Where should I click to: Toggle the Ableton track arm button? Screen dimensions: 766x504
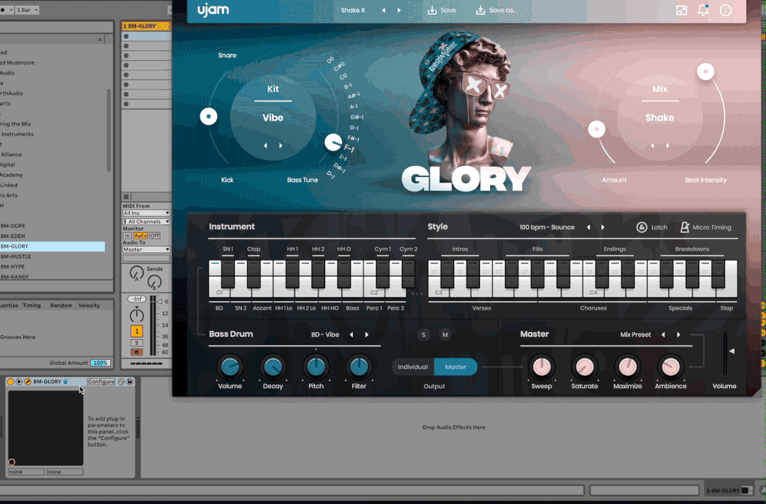(137, 352)
